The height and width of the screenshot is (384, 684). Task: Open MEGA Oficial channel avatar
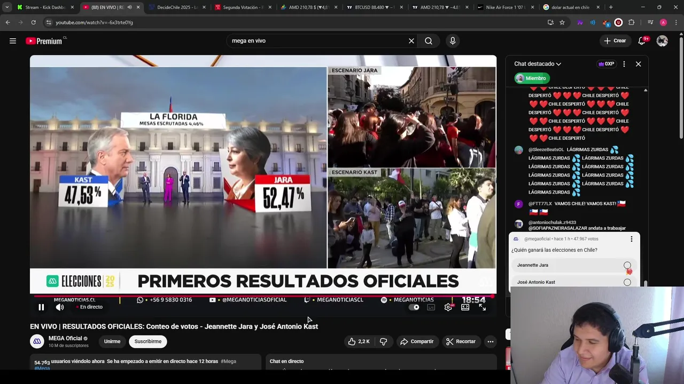pyautogui.click(x=37, y=341)
